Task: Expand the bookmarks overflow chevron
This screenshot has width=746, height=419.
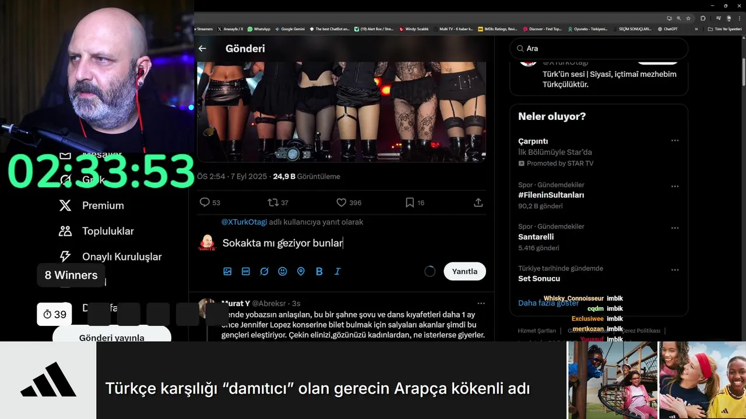Action: coord(696,29)
